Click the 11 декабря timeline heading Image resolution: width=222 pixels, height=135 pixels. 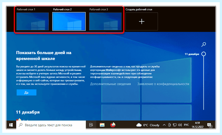coord(28,112)
